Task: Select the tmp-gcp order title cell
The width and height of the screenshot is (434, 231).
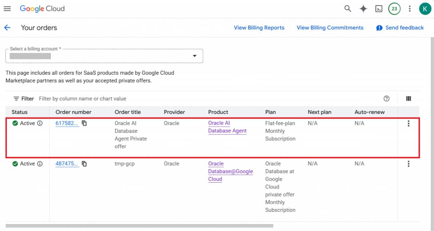Action: 125,164
